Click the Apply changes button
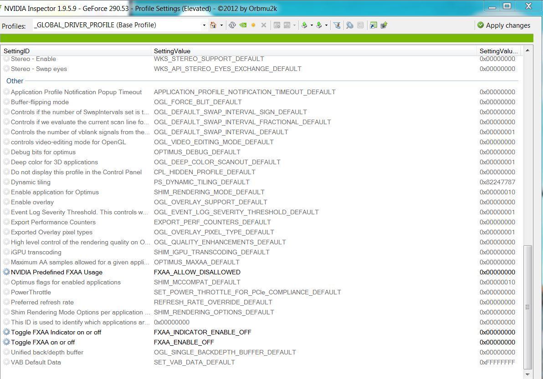 click(x=503, y=25)
